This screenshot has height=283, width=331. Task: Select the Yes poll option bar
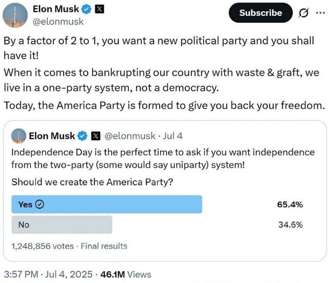pyautogui.click(x=107, y=204)
